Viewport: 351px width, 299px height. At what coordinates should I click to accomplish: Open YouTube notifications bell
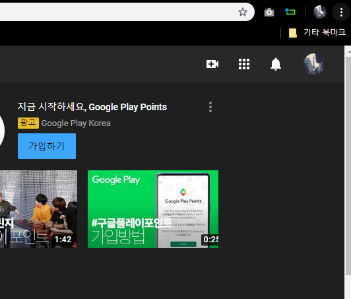tap(276, 64)
